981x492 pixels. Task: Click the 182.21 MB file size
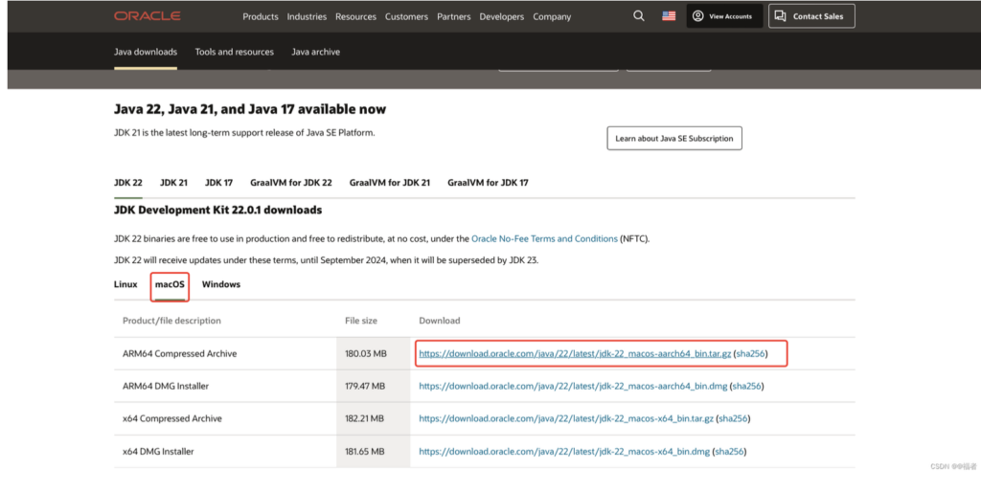(x=364, y=419)
